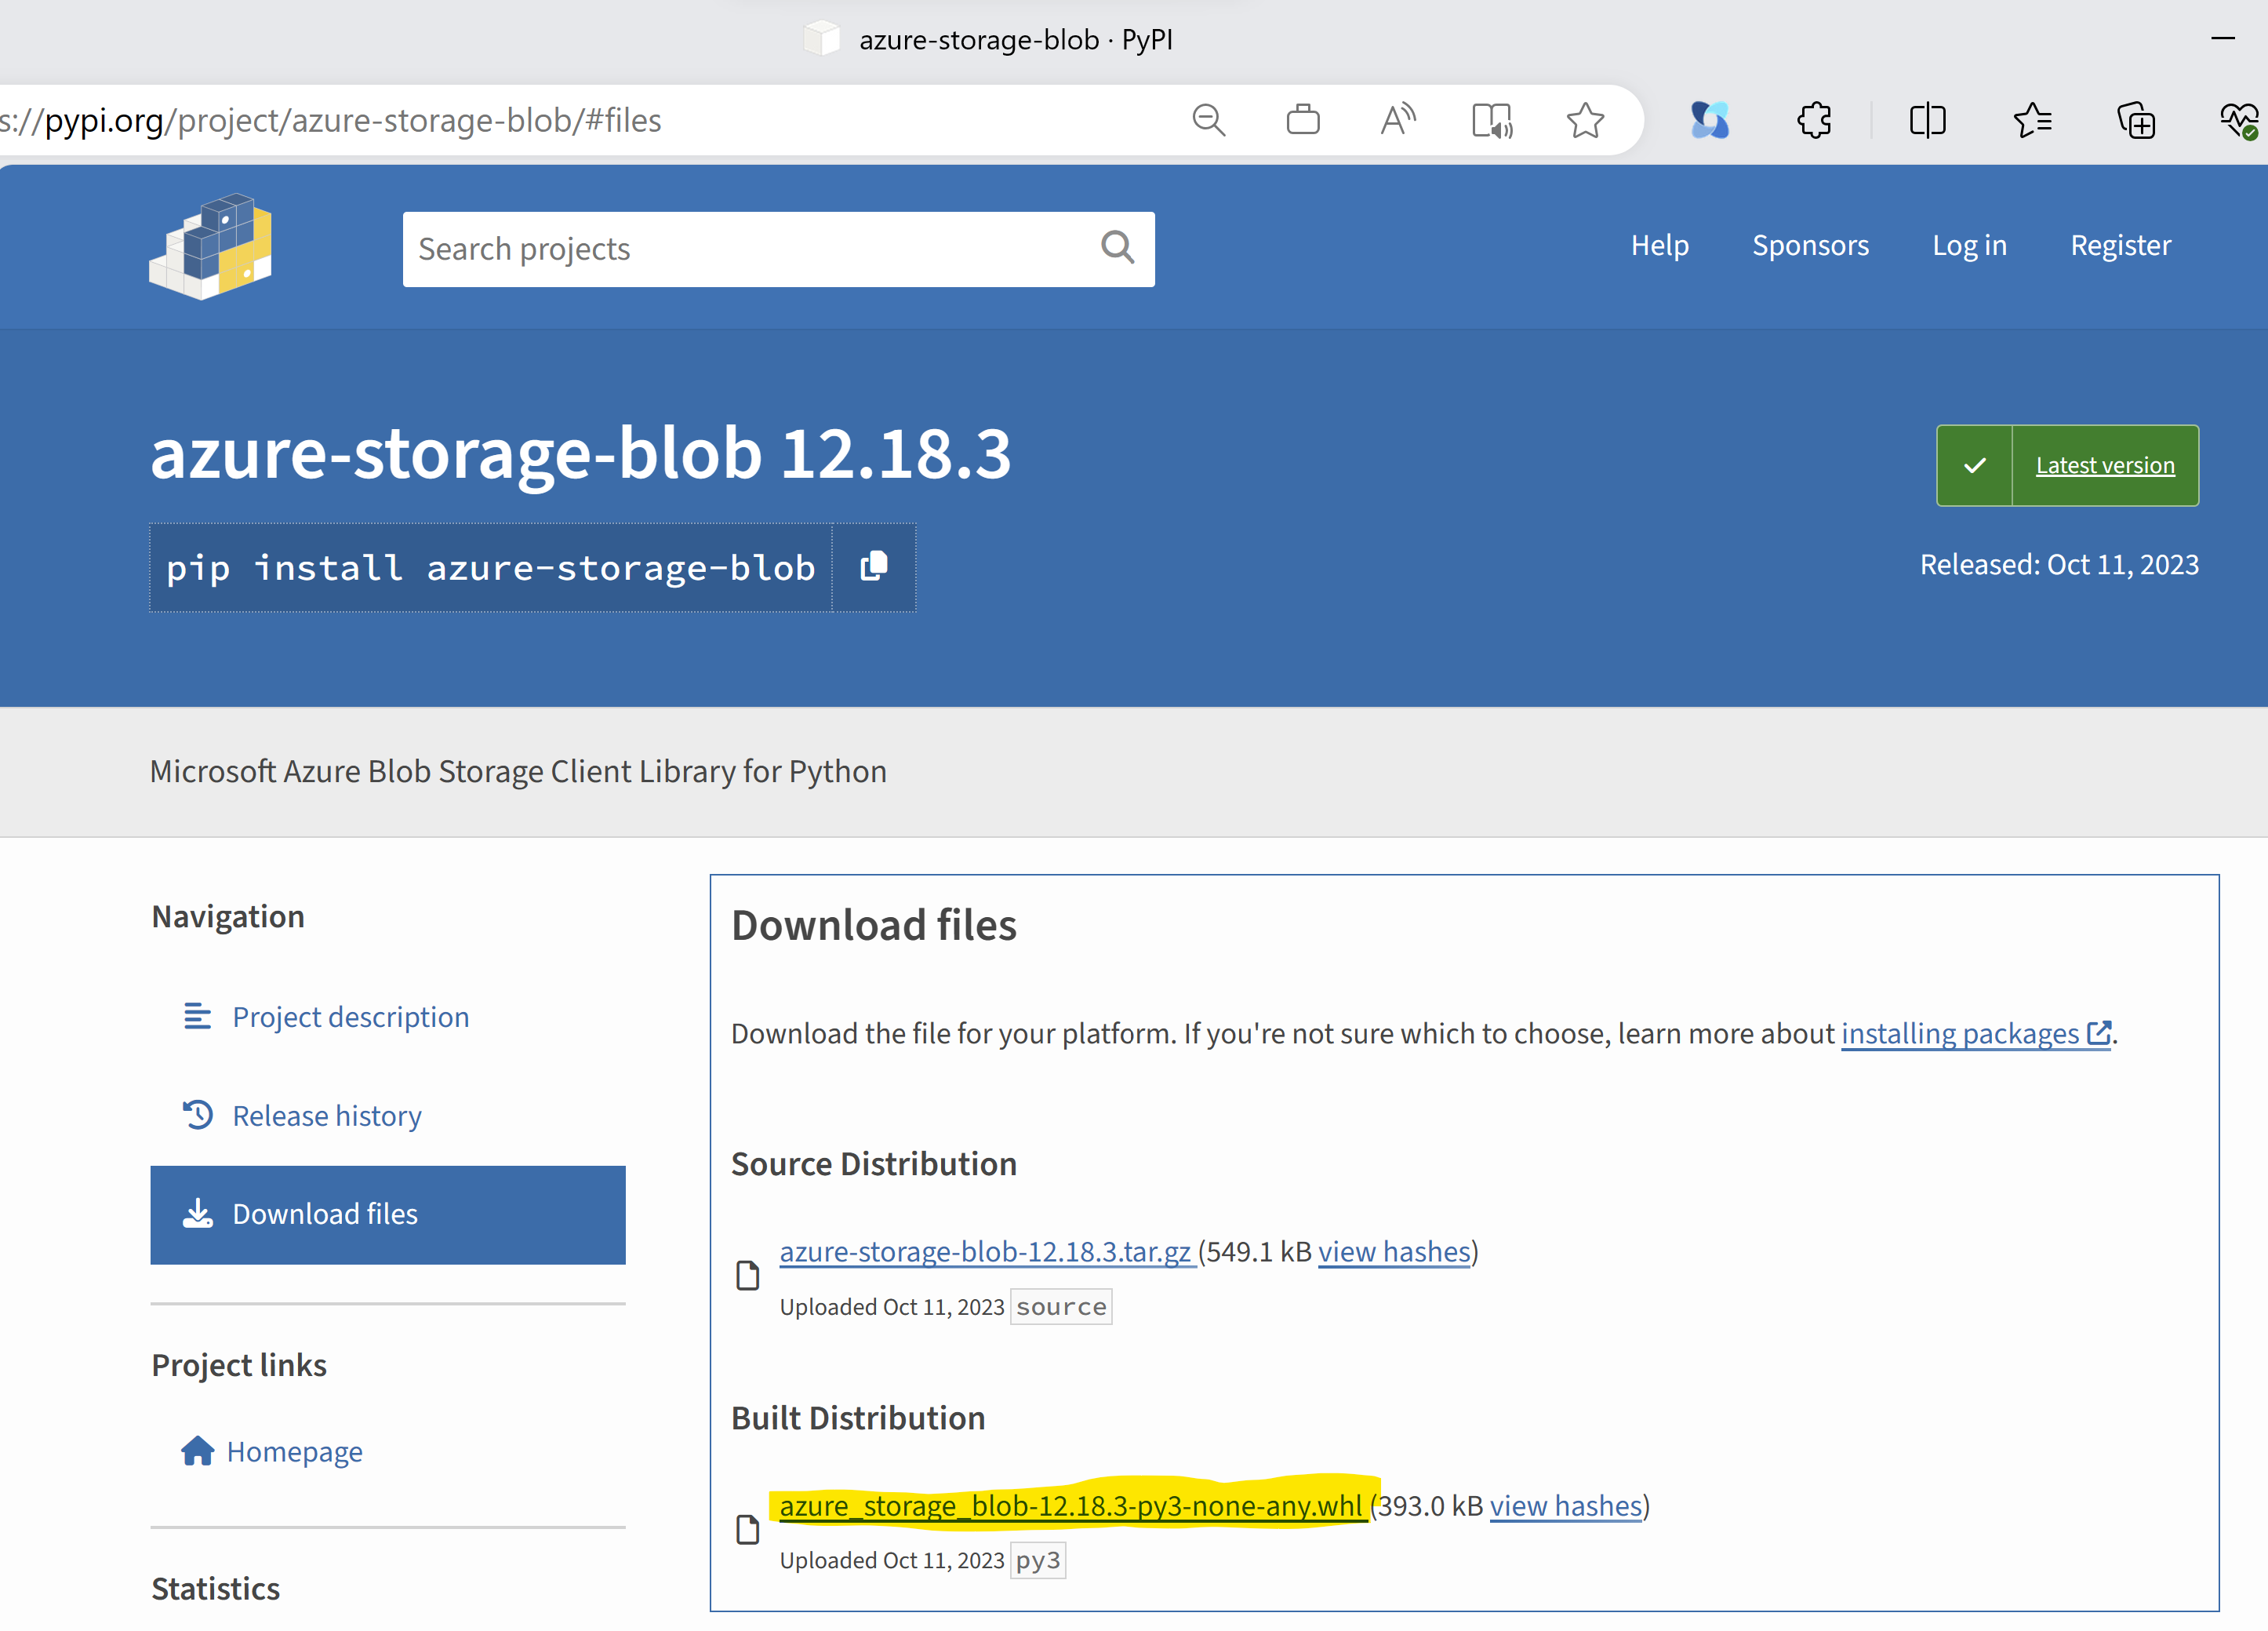Follow the installing packages link
2268x1631 pixels.
tap(1976, 1034)
